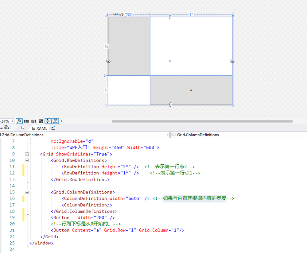Click Height="2*" on line 11
The image size is (307, 253).
coord(116,167)
